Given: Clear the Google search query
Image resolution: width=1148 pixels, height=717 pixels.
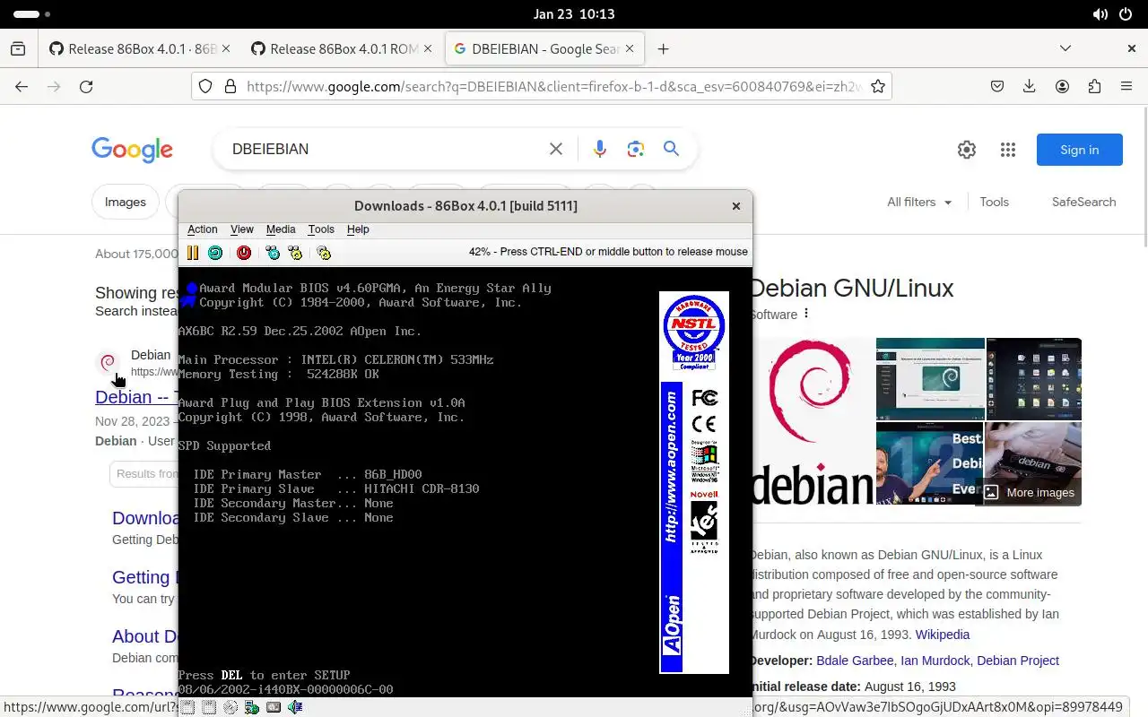Looking at the screenshot, I should tap(556, 150).
